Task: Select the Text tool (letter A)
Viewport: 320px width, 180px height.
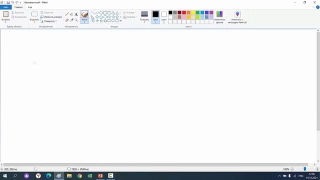Action: [76, 14]
